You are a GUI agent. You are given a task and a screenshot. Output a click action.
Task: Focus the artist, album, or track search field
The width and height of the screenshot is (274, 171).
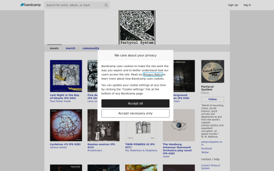coord(77,5)
